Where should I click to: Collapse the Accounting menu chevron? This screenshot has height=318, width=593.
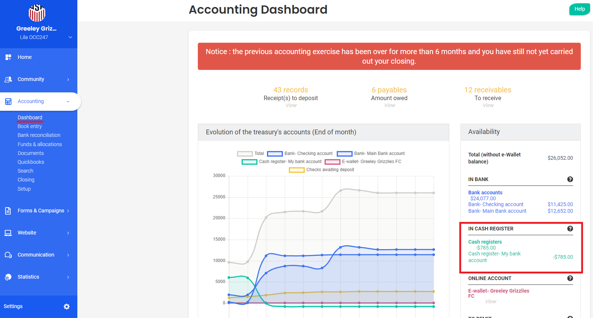point(68,102)
